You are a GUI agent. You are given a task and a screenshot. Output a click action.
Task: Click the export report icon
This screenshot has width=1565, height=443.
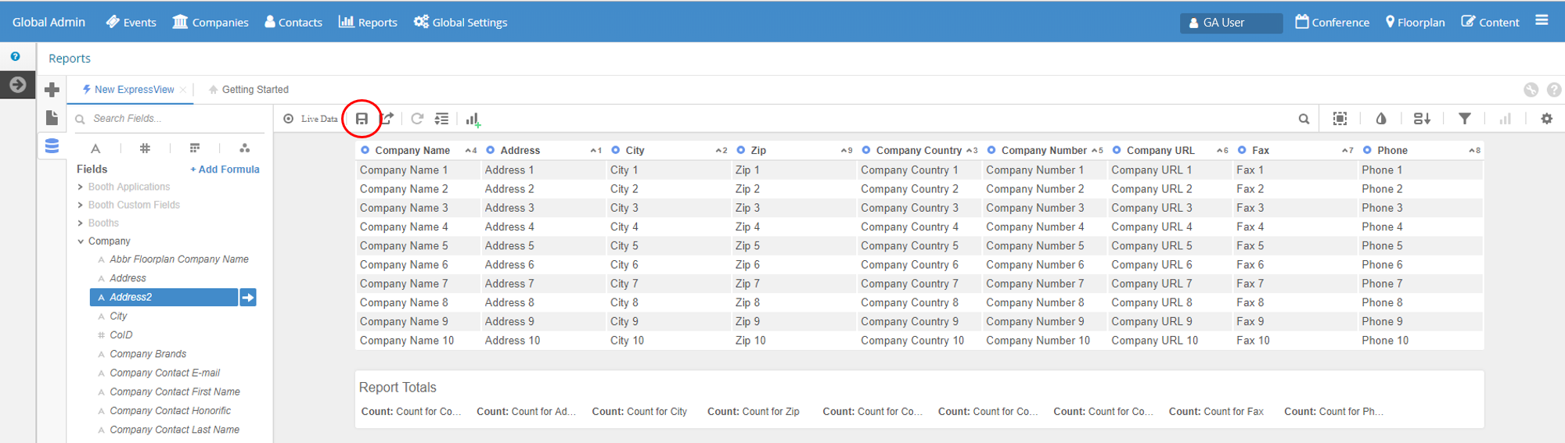pos(387,119)
